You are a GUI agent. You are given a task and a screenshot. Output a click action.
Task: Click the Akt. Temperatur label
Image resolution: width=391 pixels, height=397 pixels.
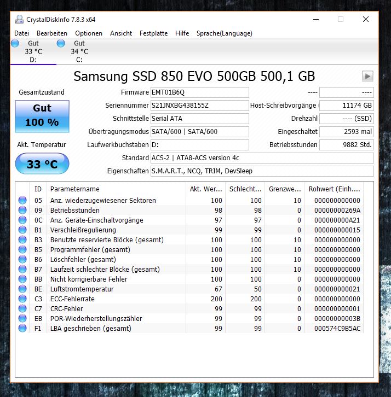[42, 145]
